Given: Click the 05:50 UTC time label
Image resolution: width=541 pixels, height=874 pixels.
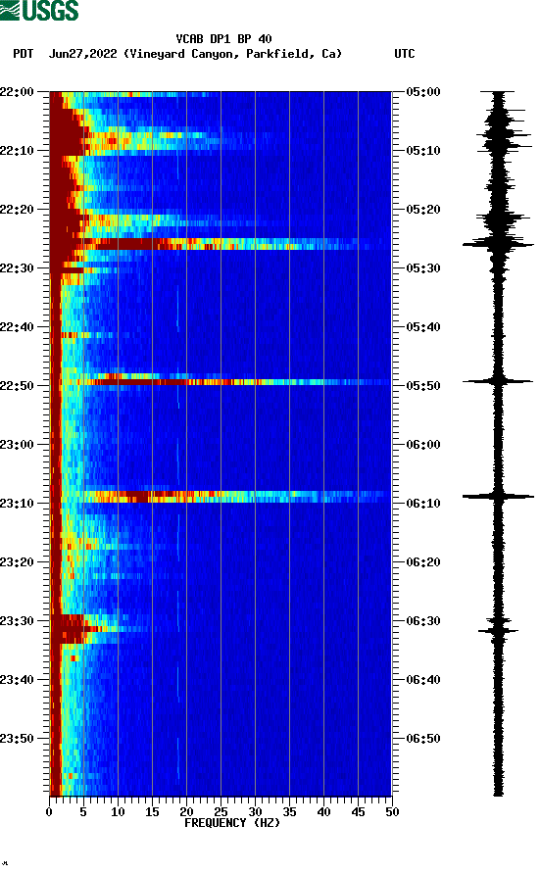Looking at the screenshot, I should tap(423, 386).
